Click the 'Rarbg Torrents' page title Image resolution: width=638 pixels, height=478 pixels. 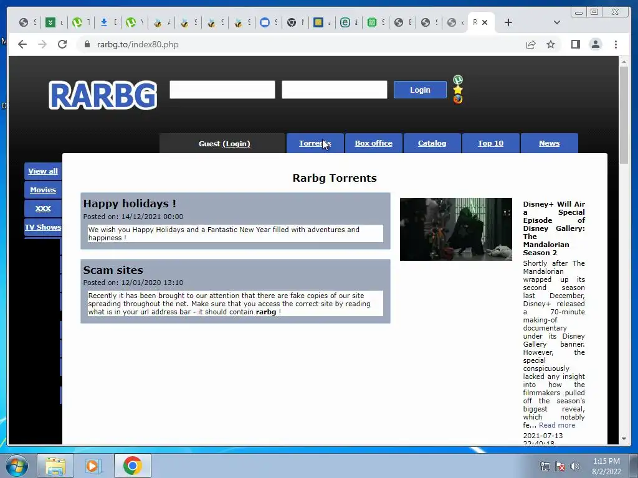click(335, 178)
